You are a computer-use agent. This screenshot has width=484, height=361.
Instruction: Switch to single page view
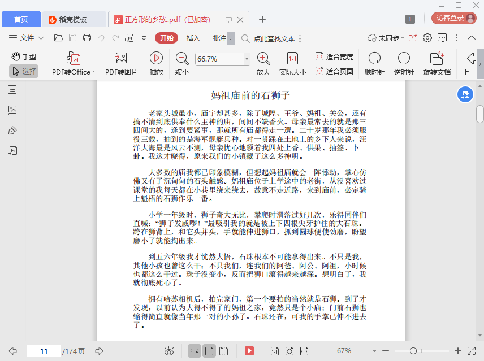(x=209, y=351)
